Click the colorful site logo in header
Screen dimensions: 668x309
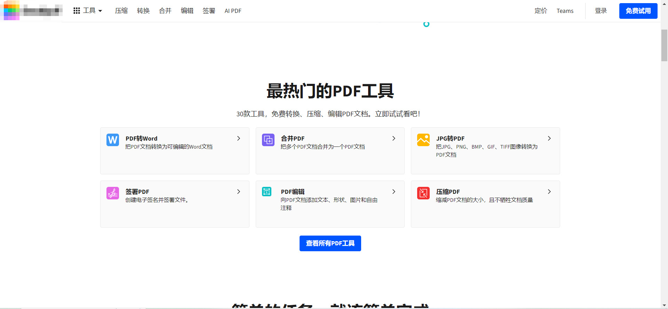coord(11,10)
